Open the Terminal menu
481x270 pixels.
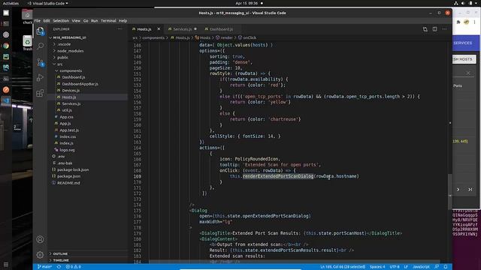pos(108,21)
